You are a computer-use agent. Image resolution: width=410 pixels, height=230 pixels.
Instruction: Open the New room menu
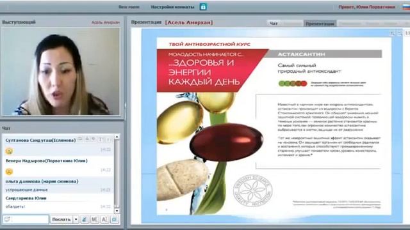pos(129,7)
